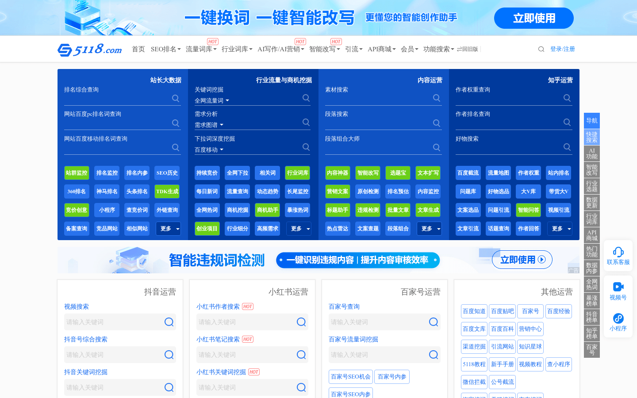Click search icon for 素材搜索
The image size is (637, 398).
point(437,98)
